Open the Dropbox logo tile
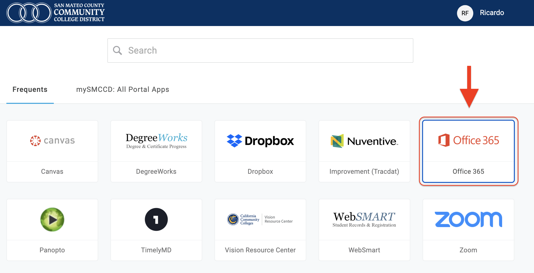The image size is (534, 273). 260,141
